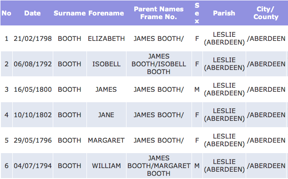Viewport: 288px width, 179px height.
Task: Select date 16/05/1800 in row 3
Action: pyautogui.click(x=33, y=89)
